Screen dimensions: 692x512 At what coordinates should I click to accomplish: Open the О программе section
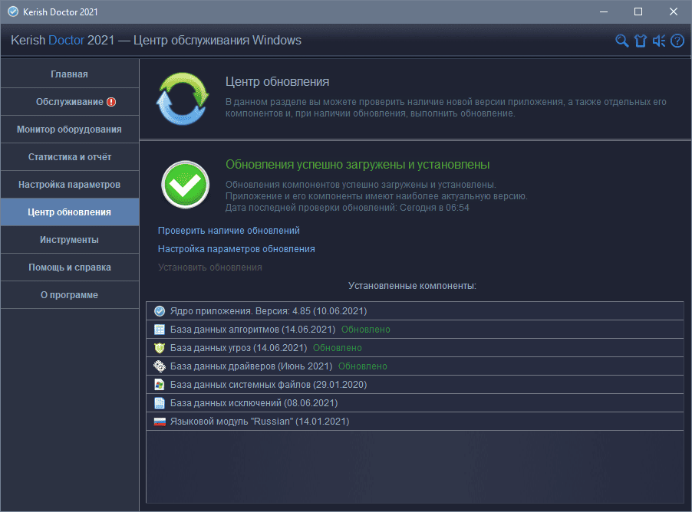tap(70, 295)
